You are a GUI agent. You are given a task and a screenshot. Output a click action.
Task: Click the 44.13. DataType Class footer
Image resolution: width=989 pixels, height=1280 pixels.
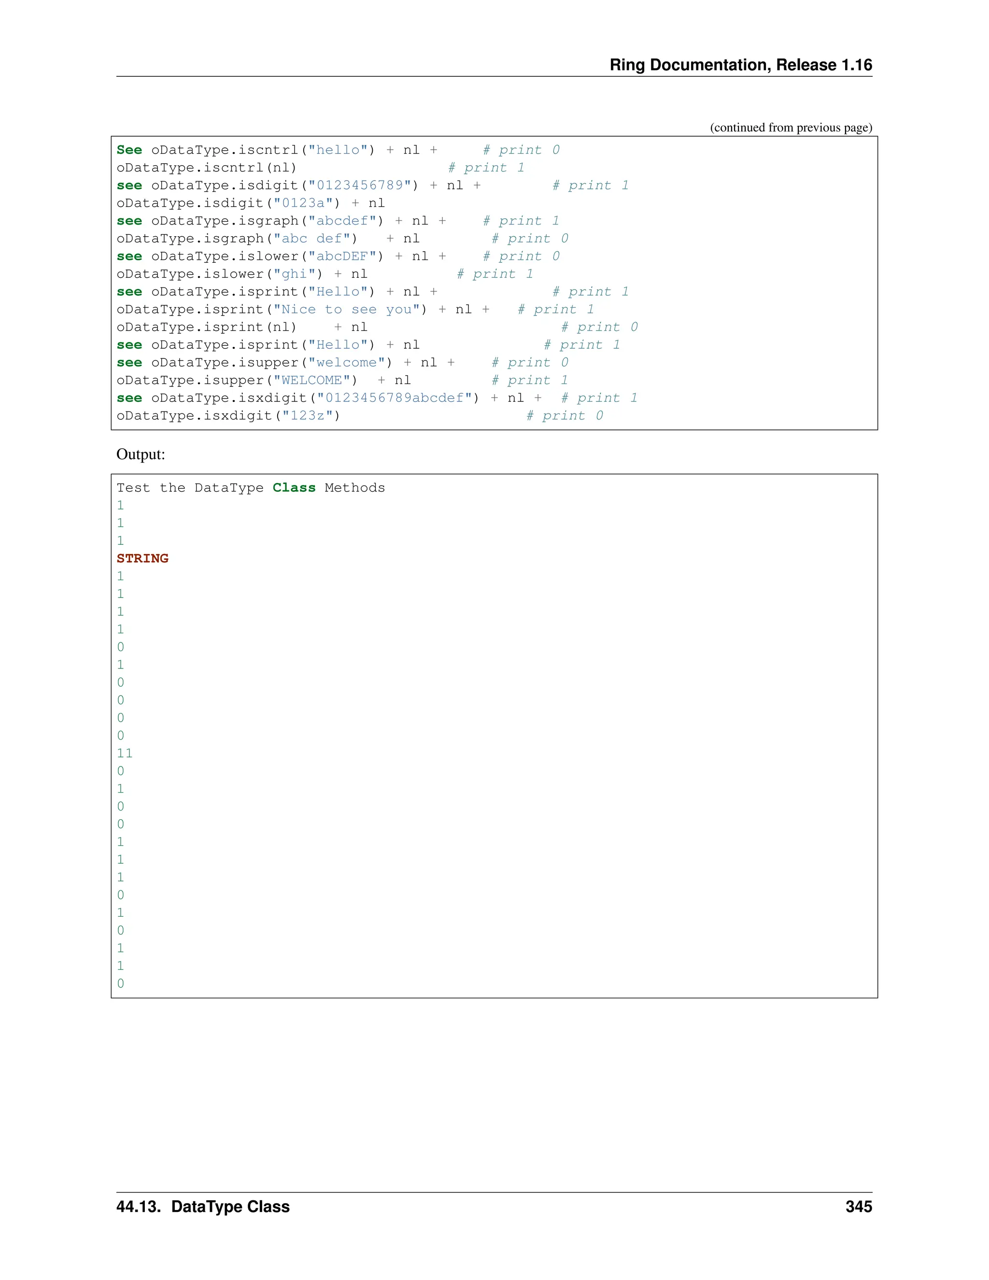coord(203,1207)
